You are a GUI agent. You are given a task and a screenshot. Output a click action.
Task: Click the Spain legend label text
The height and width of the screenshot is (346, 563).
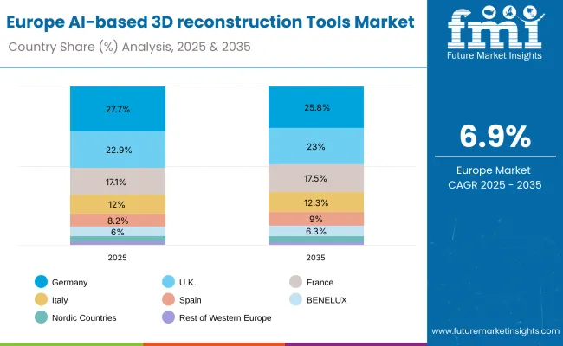[x=190, y=300]
